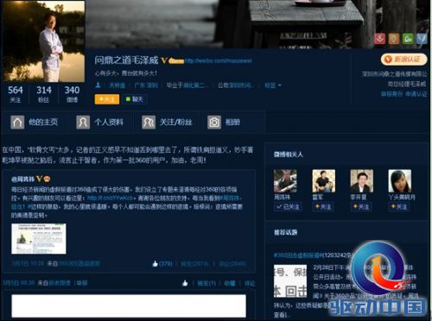Open the orange medal badge in the banner
The height and width of the screenshot is (321, 432).
pos(394,39)
